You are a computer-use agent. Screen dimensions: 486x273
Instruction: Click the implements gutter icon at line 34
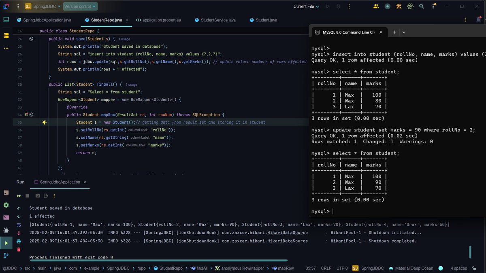[x=26, y=115]
